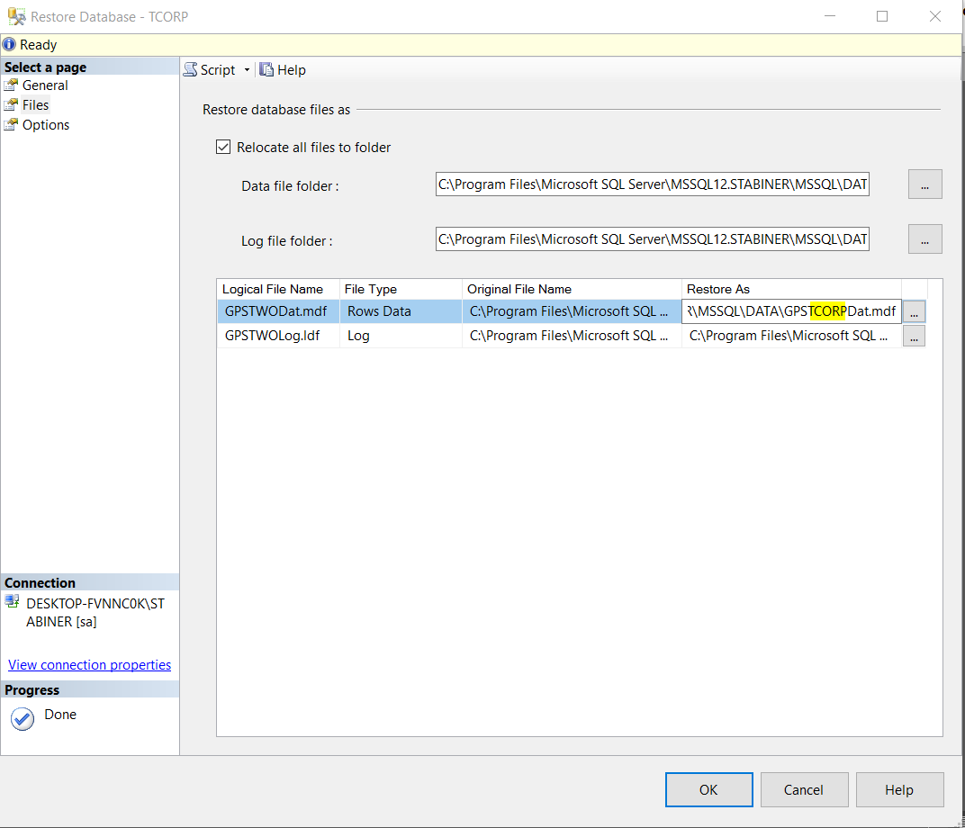This screenshot has width=965, height=828.
Task: Open View connection properties
Action: click(89, 664)
